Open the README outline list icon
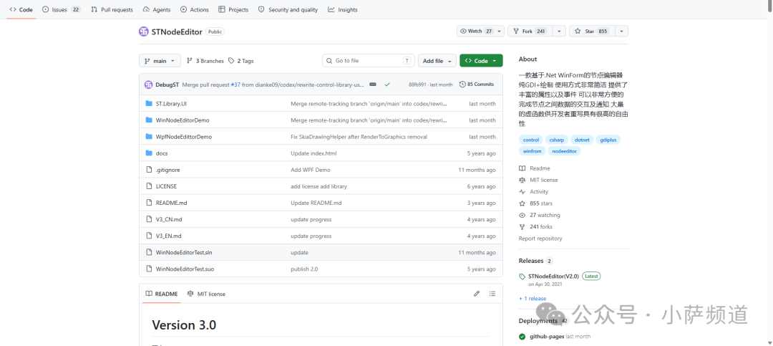This screenshot has width=773, height=346. [492, 294]
